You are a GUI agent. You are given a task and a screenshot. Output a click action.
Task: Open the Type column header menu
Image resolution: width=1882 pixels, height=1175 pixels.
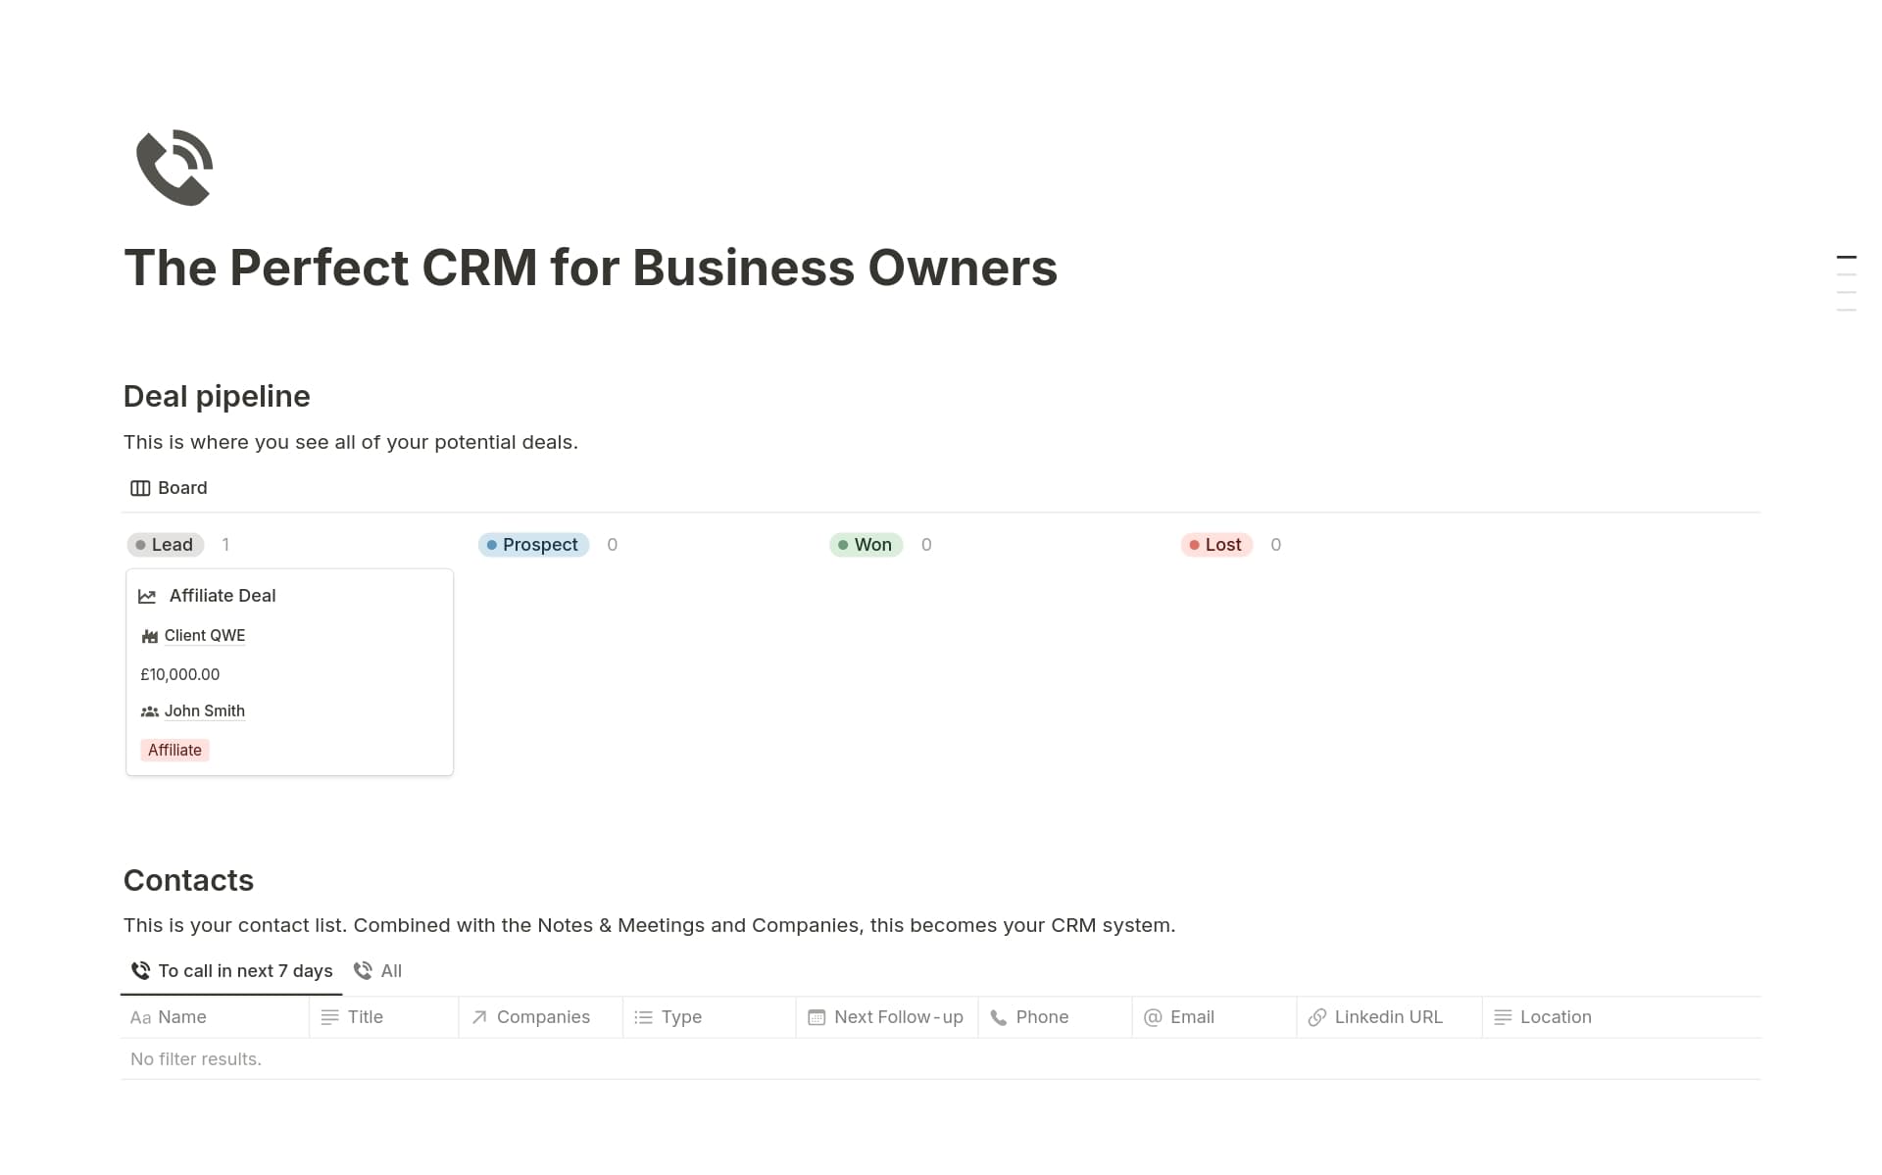click(681, 1017)
